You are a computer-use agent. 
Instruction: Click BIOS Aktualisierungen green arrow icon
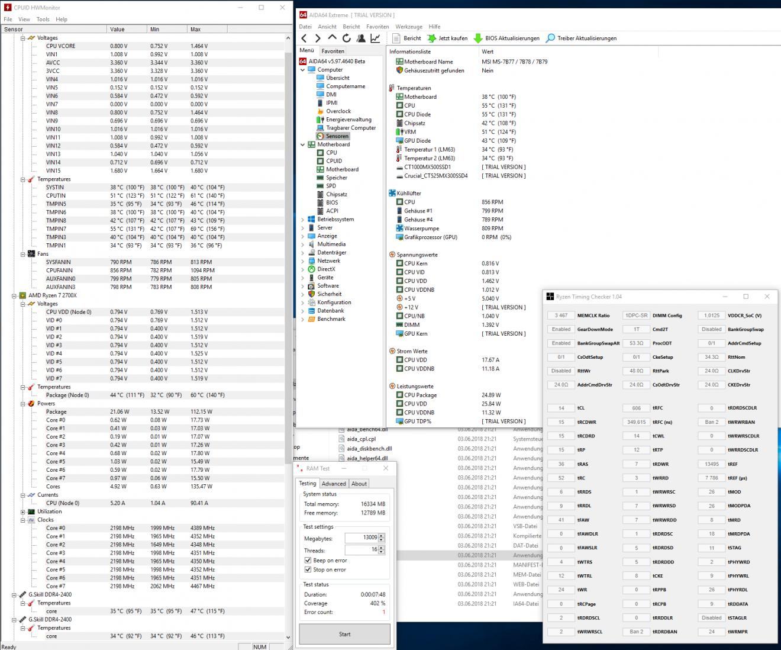point(478,38)
